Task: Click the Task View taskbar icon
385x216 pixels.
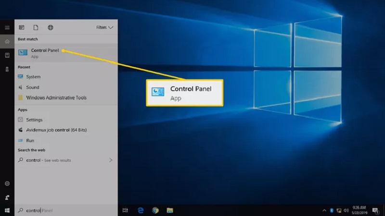Action: click(x=125, y=210)
